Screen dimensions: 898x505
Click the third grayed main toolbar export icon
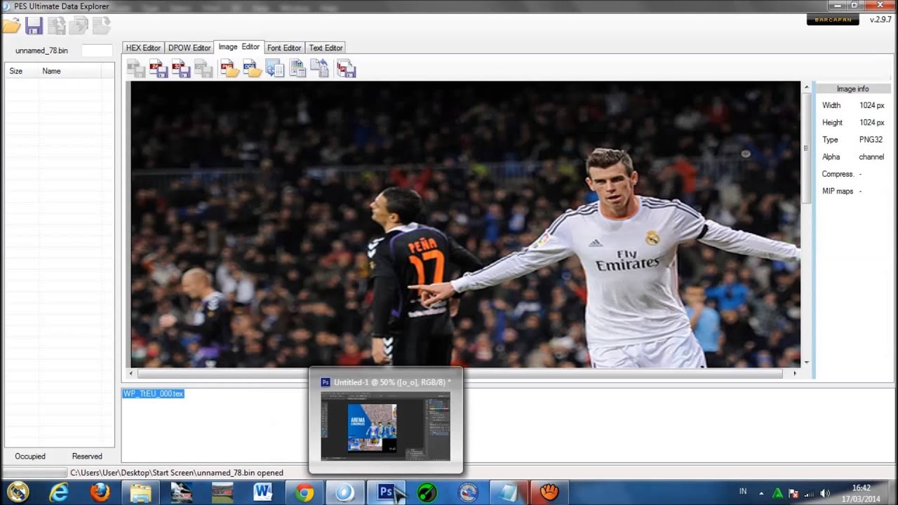(x=79, y=26)
